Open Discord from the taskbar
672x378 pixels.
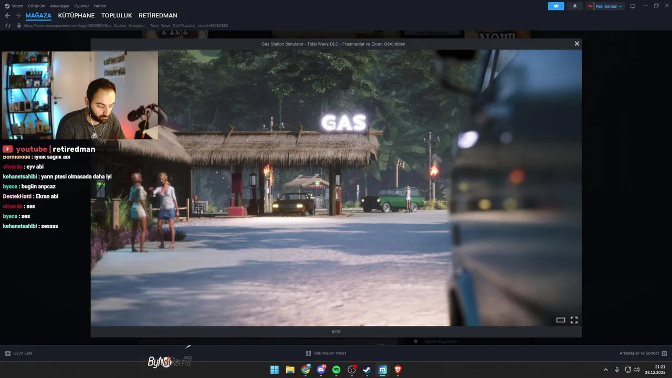click(x=321, y=370)
